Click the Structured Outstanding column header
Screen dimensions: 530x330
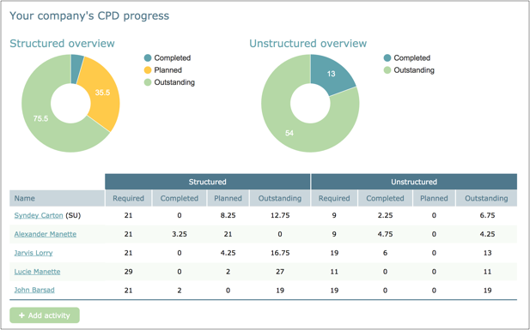pyautogui.click(x=280, y=198)
